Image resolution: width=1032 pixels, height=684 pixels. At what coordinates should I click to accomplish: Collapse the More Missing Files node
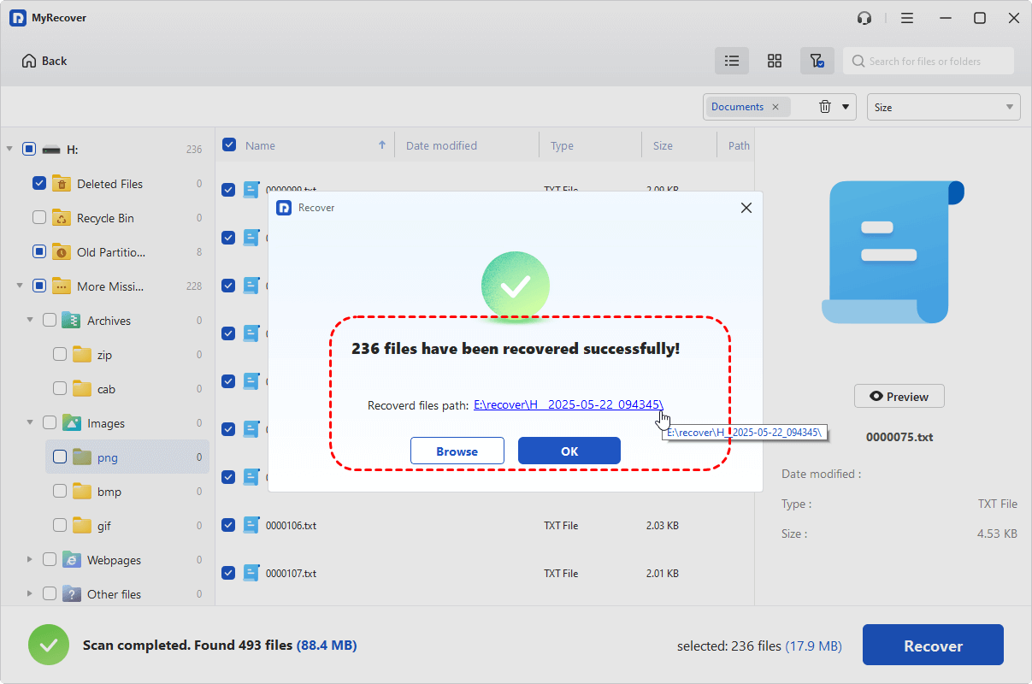(20, 286)
